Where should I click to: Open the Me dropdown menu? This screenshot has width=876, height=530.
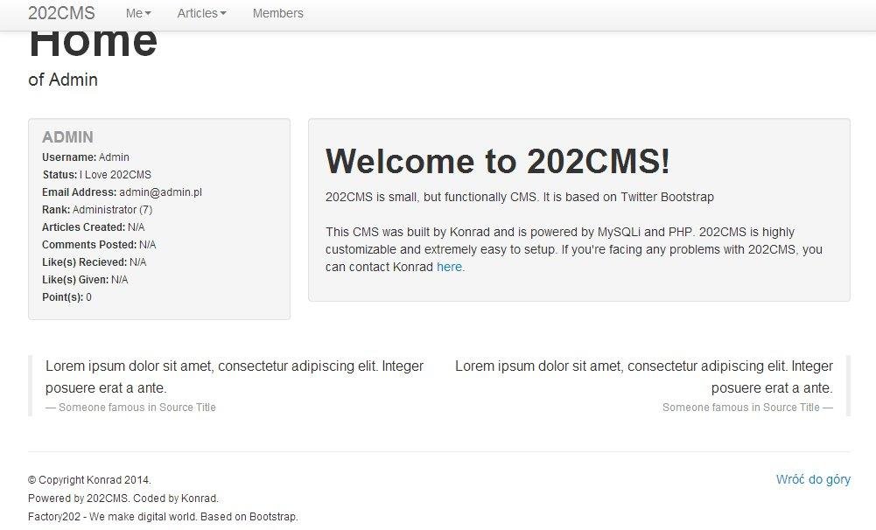point(137,13)
